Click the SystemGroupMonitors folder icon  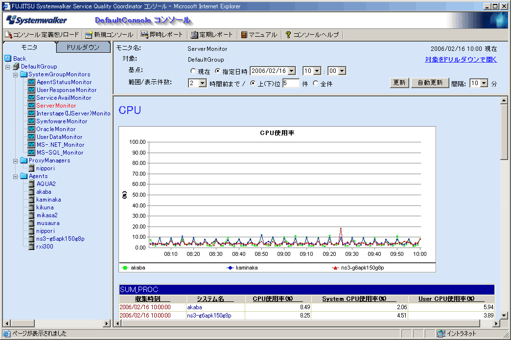pos(23,74)
